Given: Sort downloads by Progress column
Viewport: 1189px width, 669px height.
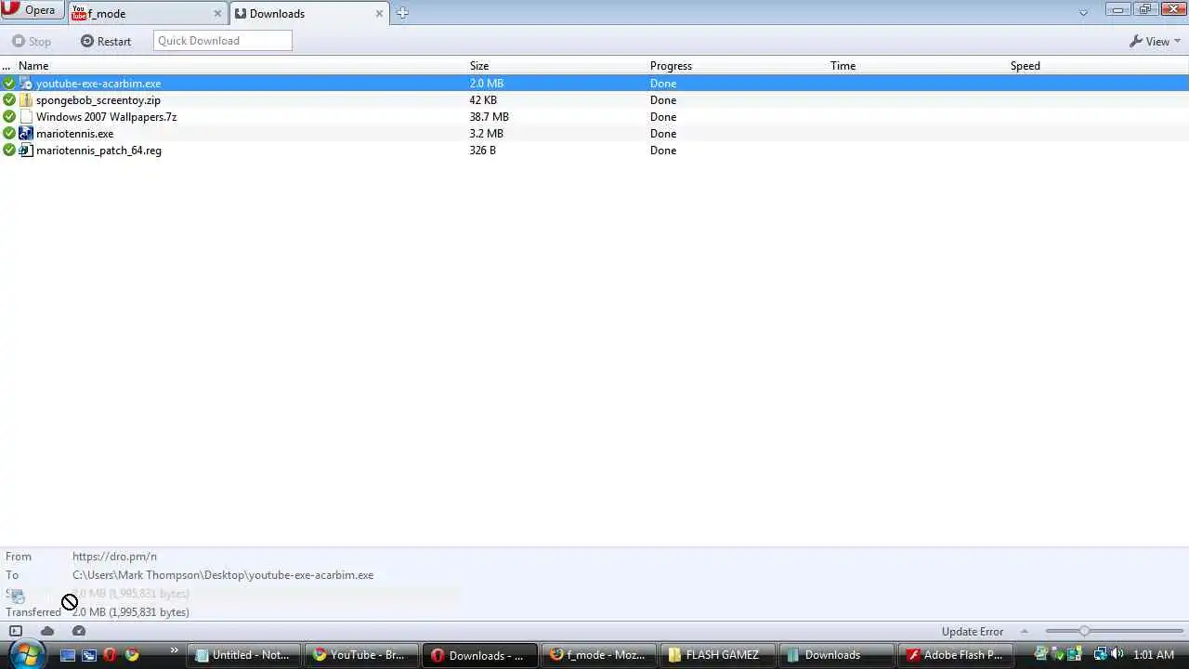Looking at the screenshot, I should coord(737,66).
